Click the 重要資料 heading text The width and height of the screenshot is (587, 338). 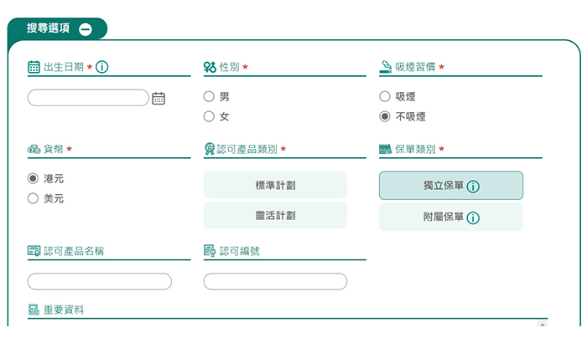[x=64, y=310]
